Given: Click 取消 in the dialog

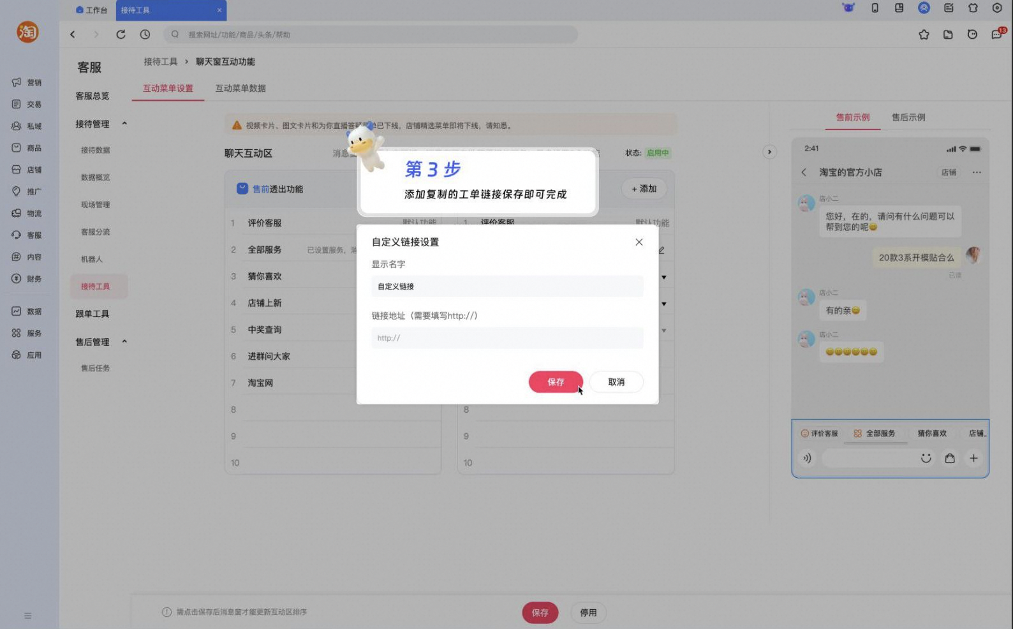Looking at the screenshot, I should (x=616, y=381).
